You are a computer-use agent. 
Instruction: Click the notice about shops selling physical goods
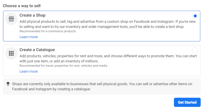[102, 84]
